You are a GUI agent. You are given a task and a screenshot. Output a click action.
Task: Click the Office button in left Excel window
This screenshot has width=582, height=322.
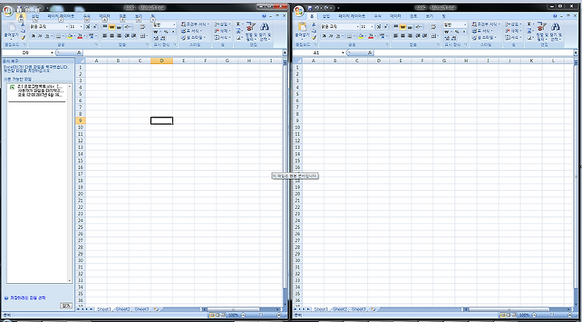coord(7,11)
